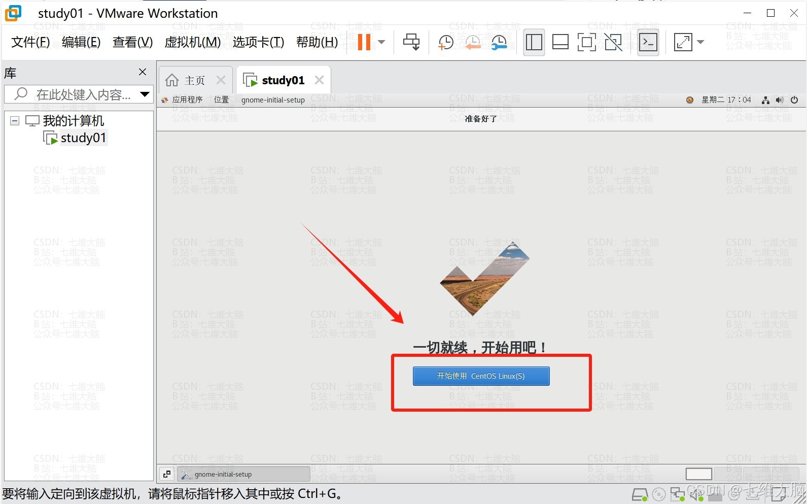Open the 虚拟机(M) menu
This screenshot has width=807, height=504.
(193, 42)
